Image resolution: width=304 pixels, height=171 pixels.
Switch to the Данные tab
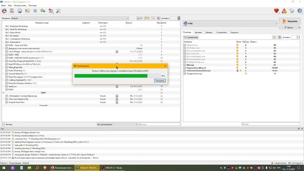click(x=209, y=32)
